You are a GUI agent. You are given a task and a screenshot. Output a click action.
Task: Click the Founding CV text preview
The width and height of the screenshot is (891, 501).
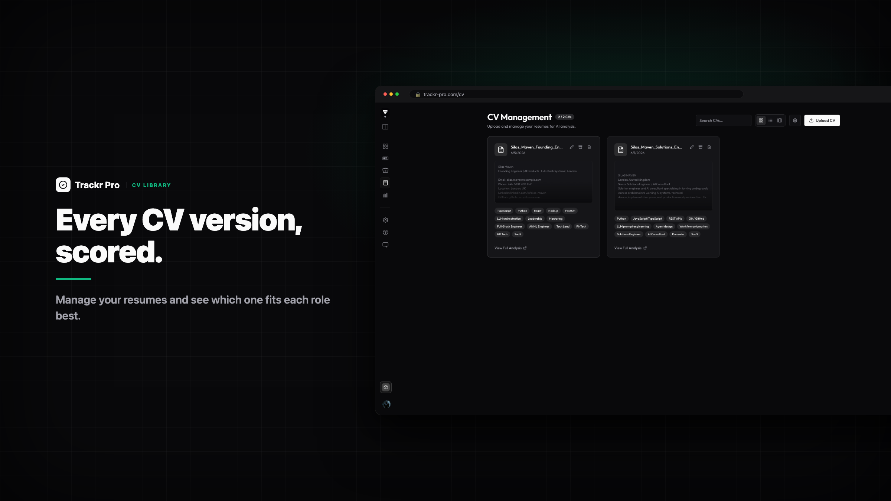(544, 182)
